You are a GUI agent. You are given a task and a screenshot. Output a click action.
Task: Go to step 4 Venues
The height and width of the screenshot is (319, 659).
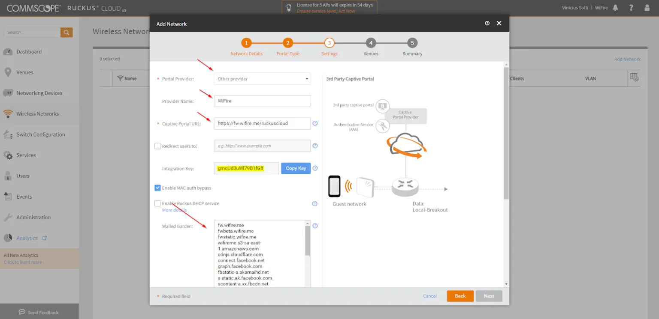pyautogui.click(x=371, y=43)
